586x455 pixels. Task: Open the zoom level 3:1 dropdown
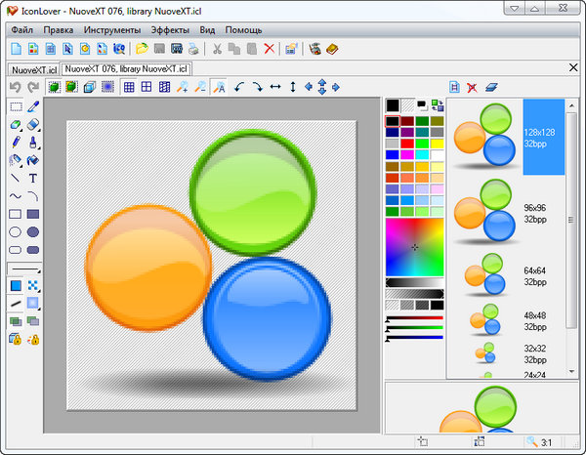coord(539,444)
